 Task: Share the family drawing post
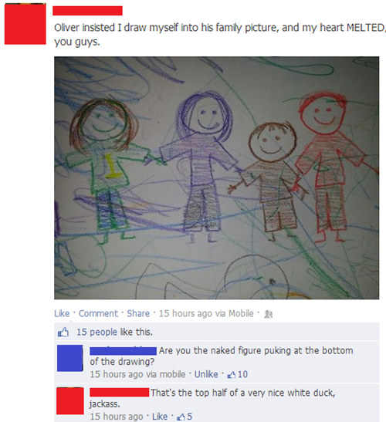(138, 313)
